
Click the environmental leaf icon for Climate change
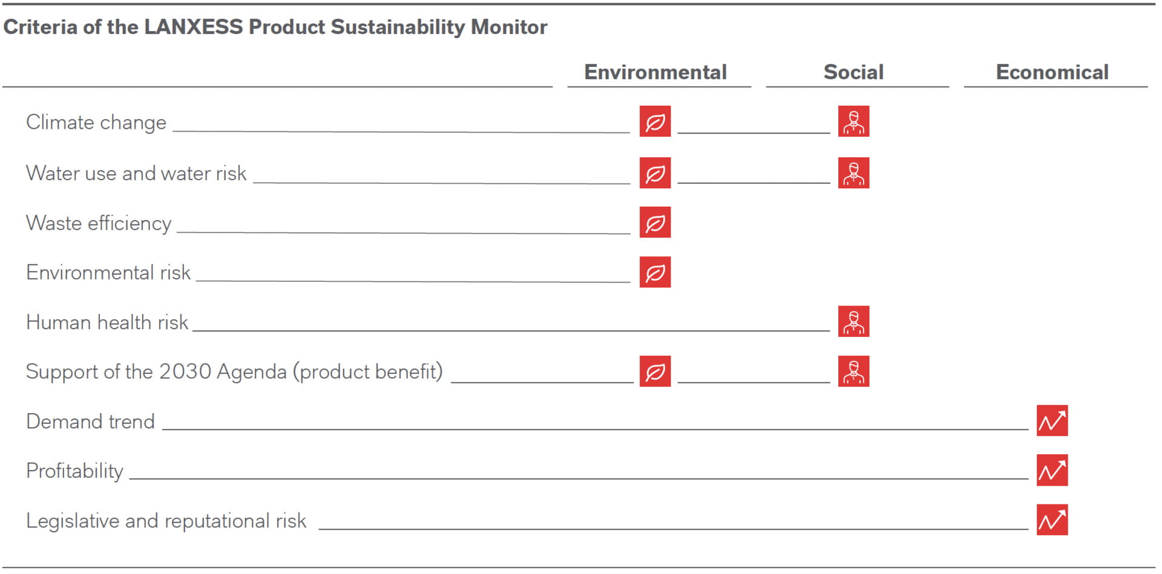pyautogui.click(x=655, y=122)
